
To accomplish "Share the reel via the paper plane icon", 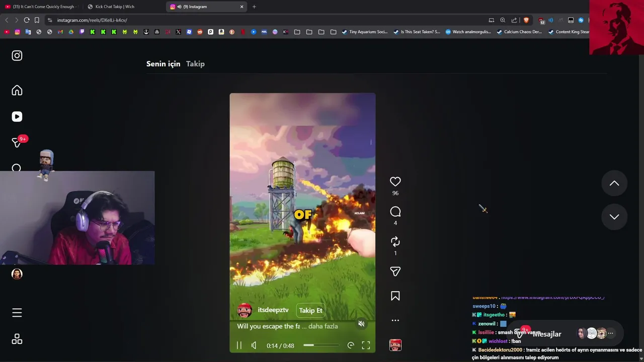I will 395,271.
